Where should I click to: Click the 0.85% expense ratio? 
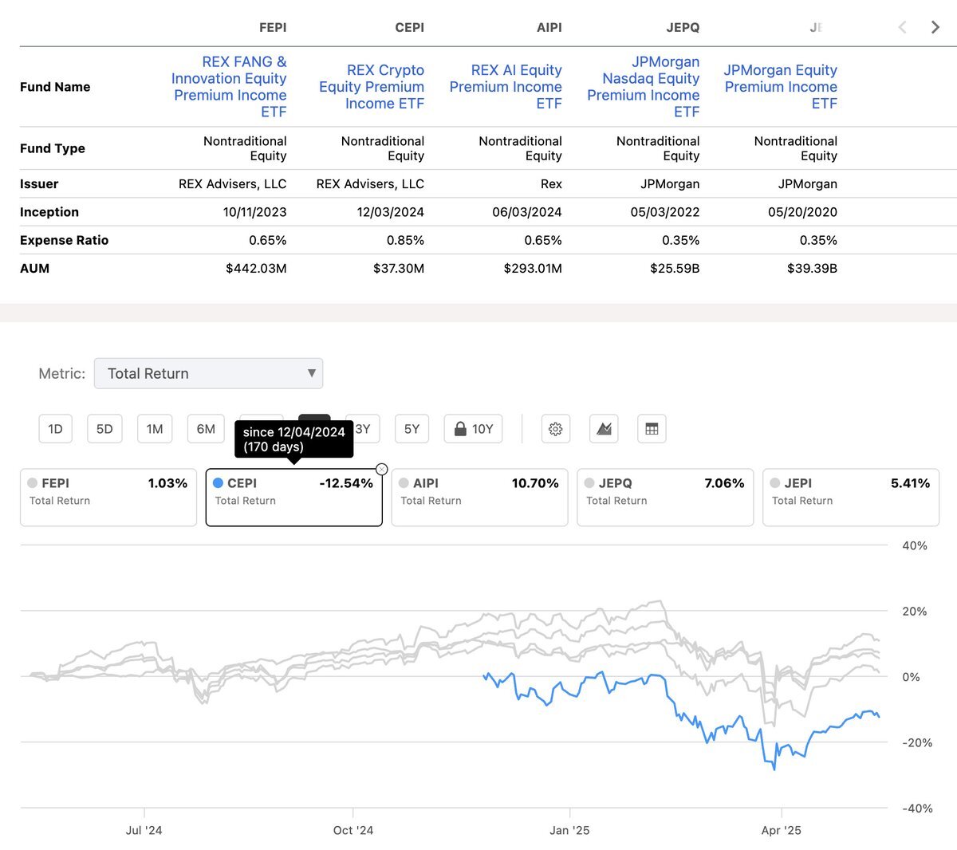pos(405,240)
